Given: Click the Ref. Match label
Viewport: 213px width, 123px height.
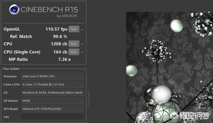Looking at the screenshot, I should point(21,36).
